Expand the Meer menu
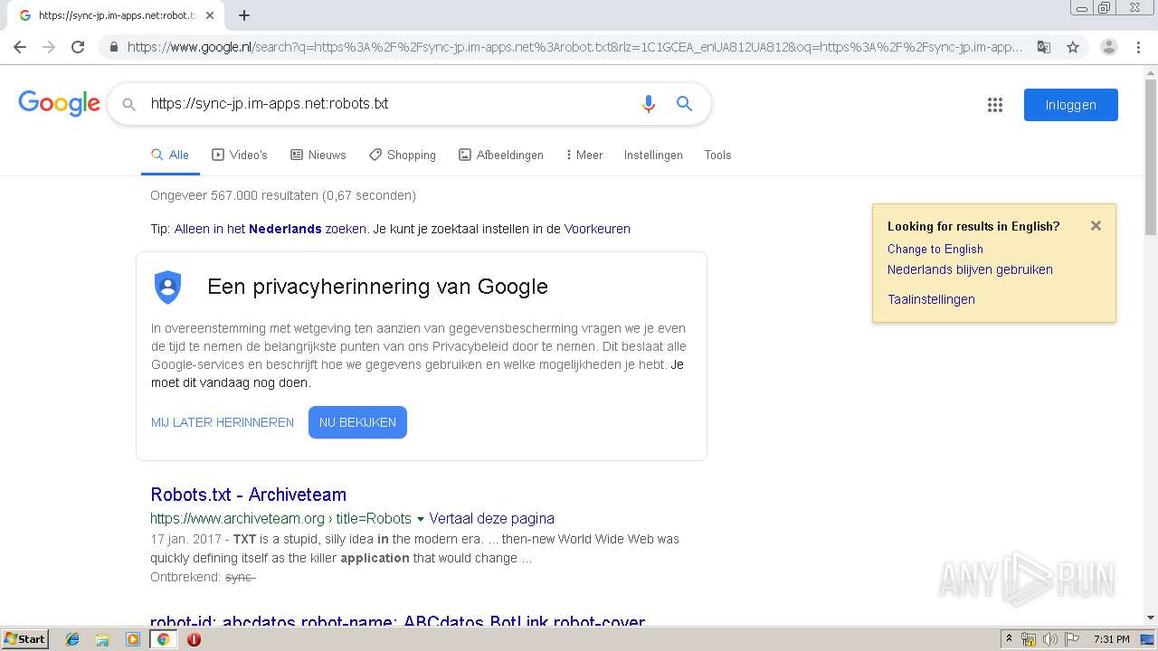Viewport: 1158px width, 651px height. click(584, 155)
